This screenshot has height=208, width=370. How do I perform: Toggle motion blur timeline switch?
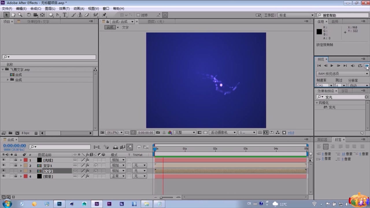pos(129,147)
